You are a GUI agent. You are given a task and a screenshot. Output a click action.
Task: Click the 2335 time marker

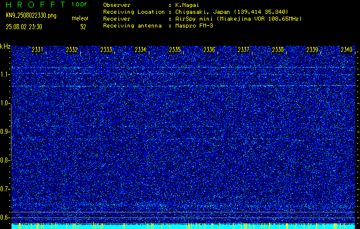(x=175, y=50)
